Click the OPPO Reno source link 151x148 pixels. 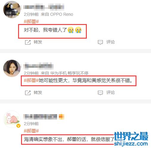click(x=62, y=14)
